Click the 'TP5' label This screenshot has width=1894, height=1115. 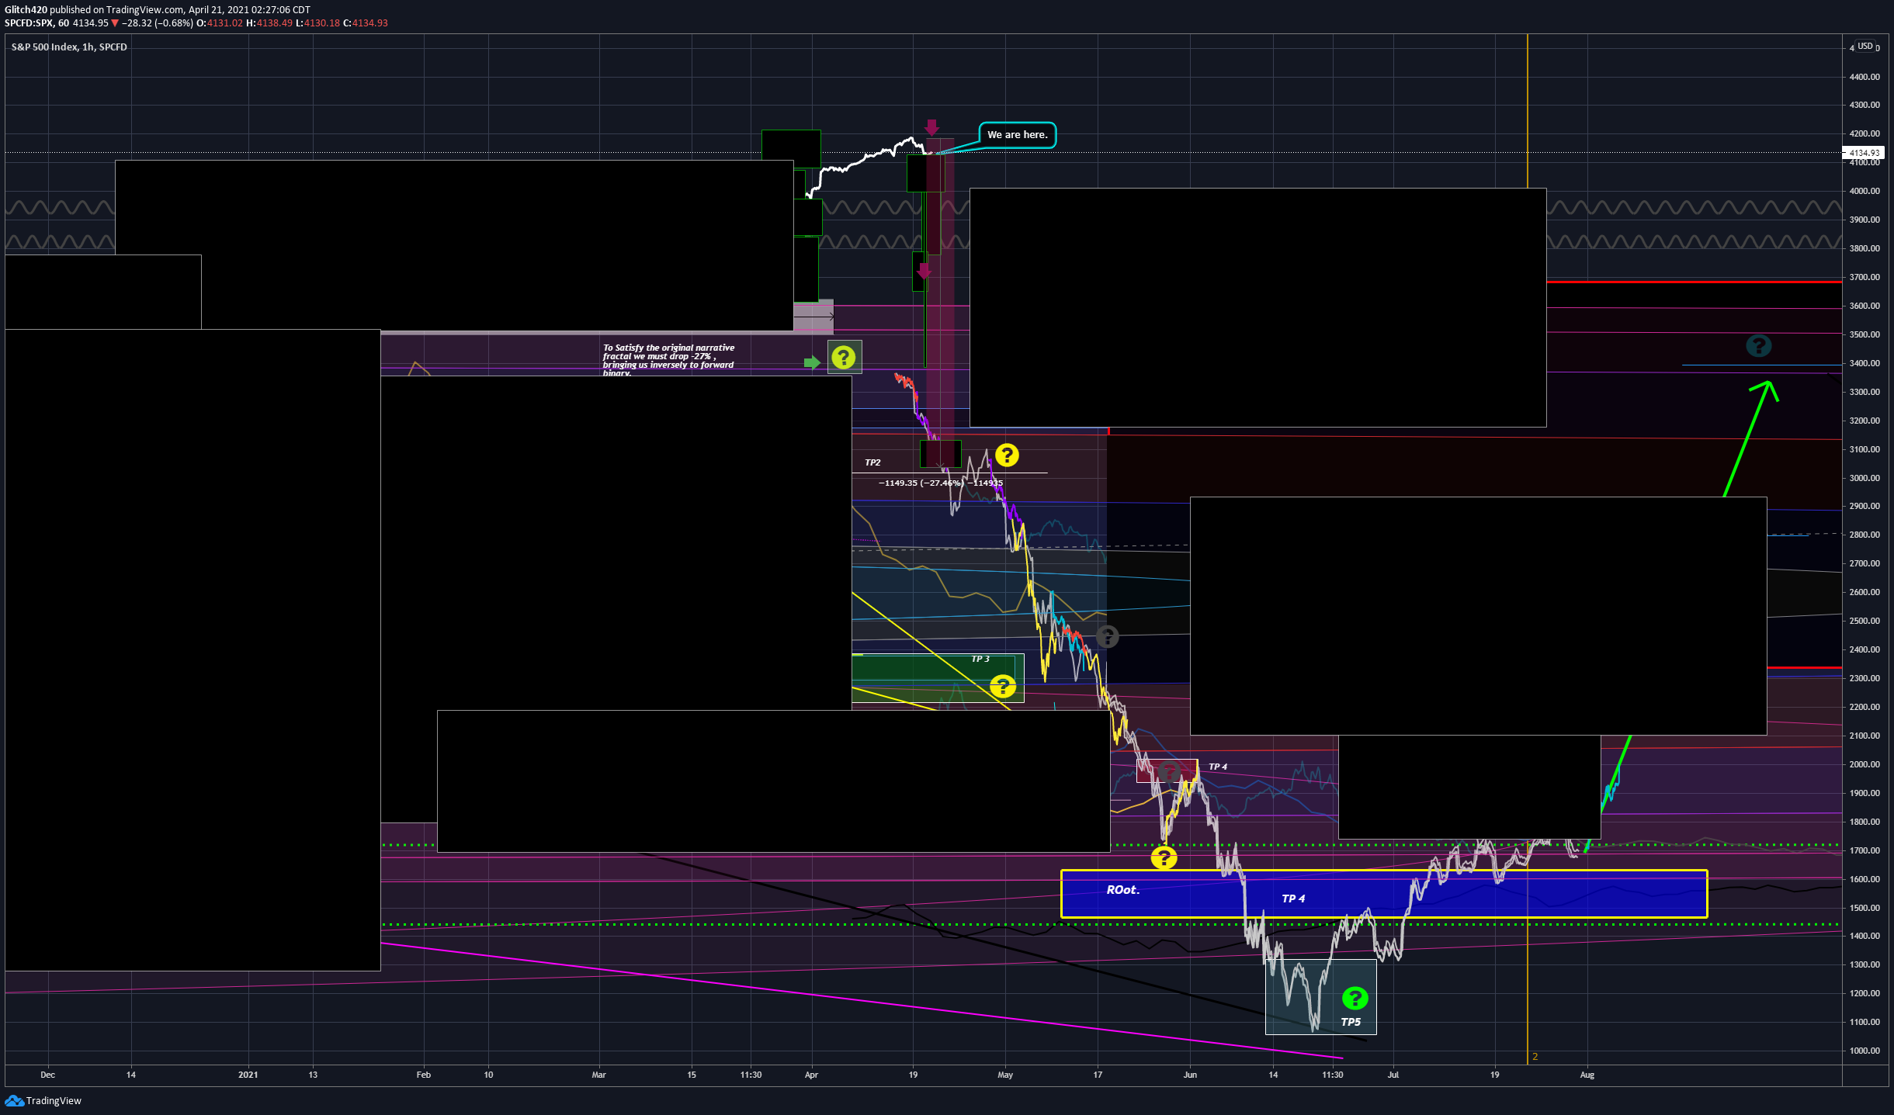click(1351, 1022)
